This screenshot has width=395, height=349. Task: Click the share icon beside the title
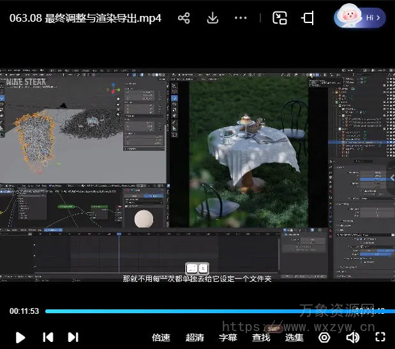tap(184, 18)
